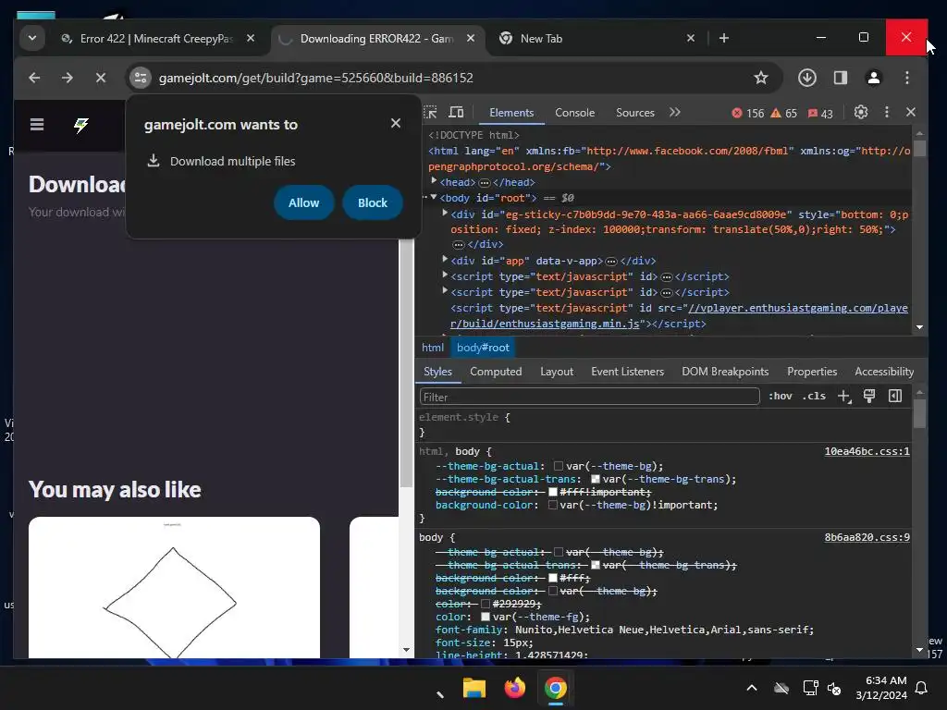The image size is (947, 710).
Task: Click swatch beside color var(--theme-fg)
Action: [486, 617]
